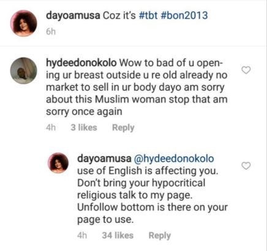Select the 4h timestamp beside 3 likes
The height and width of the screenshot is (251, 267).
tap(51, 127)
